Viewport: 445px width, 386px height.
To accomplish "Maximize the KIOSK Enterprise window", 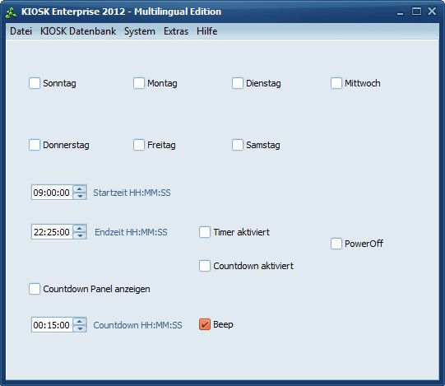I will point(416,12).
